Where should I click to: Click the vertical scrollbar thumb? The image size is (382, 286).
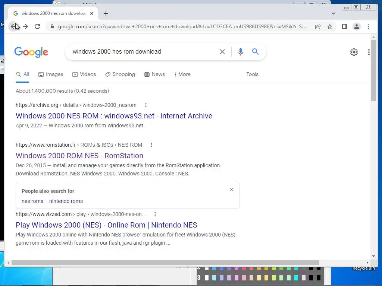[x=373, y=70]
